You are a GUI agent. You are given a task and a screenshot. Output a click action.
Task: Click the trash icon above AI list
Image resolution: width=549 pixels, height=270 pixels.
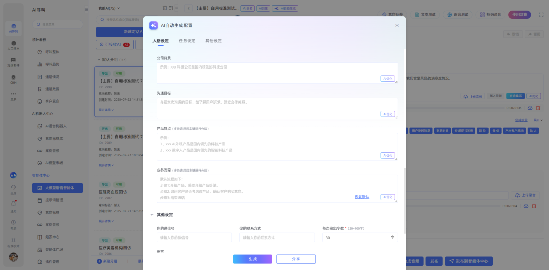(165, 8)
